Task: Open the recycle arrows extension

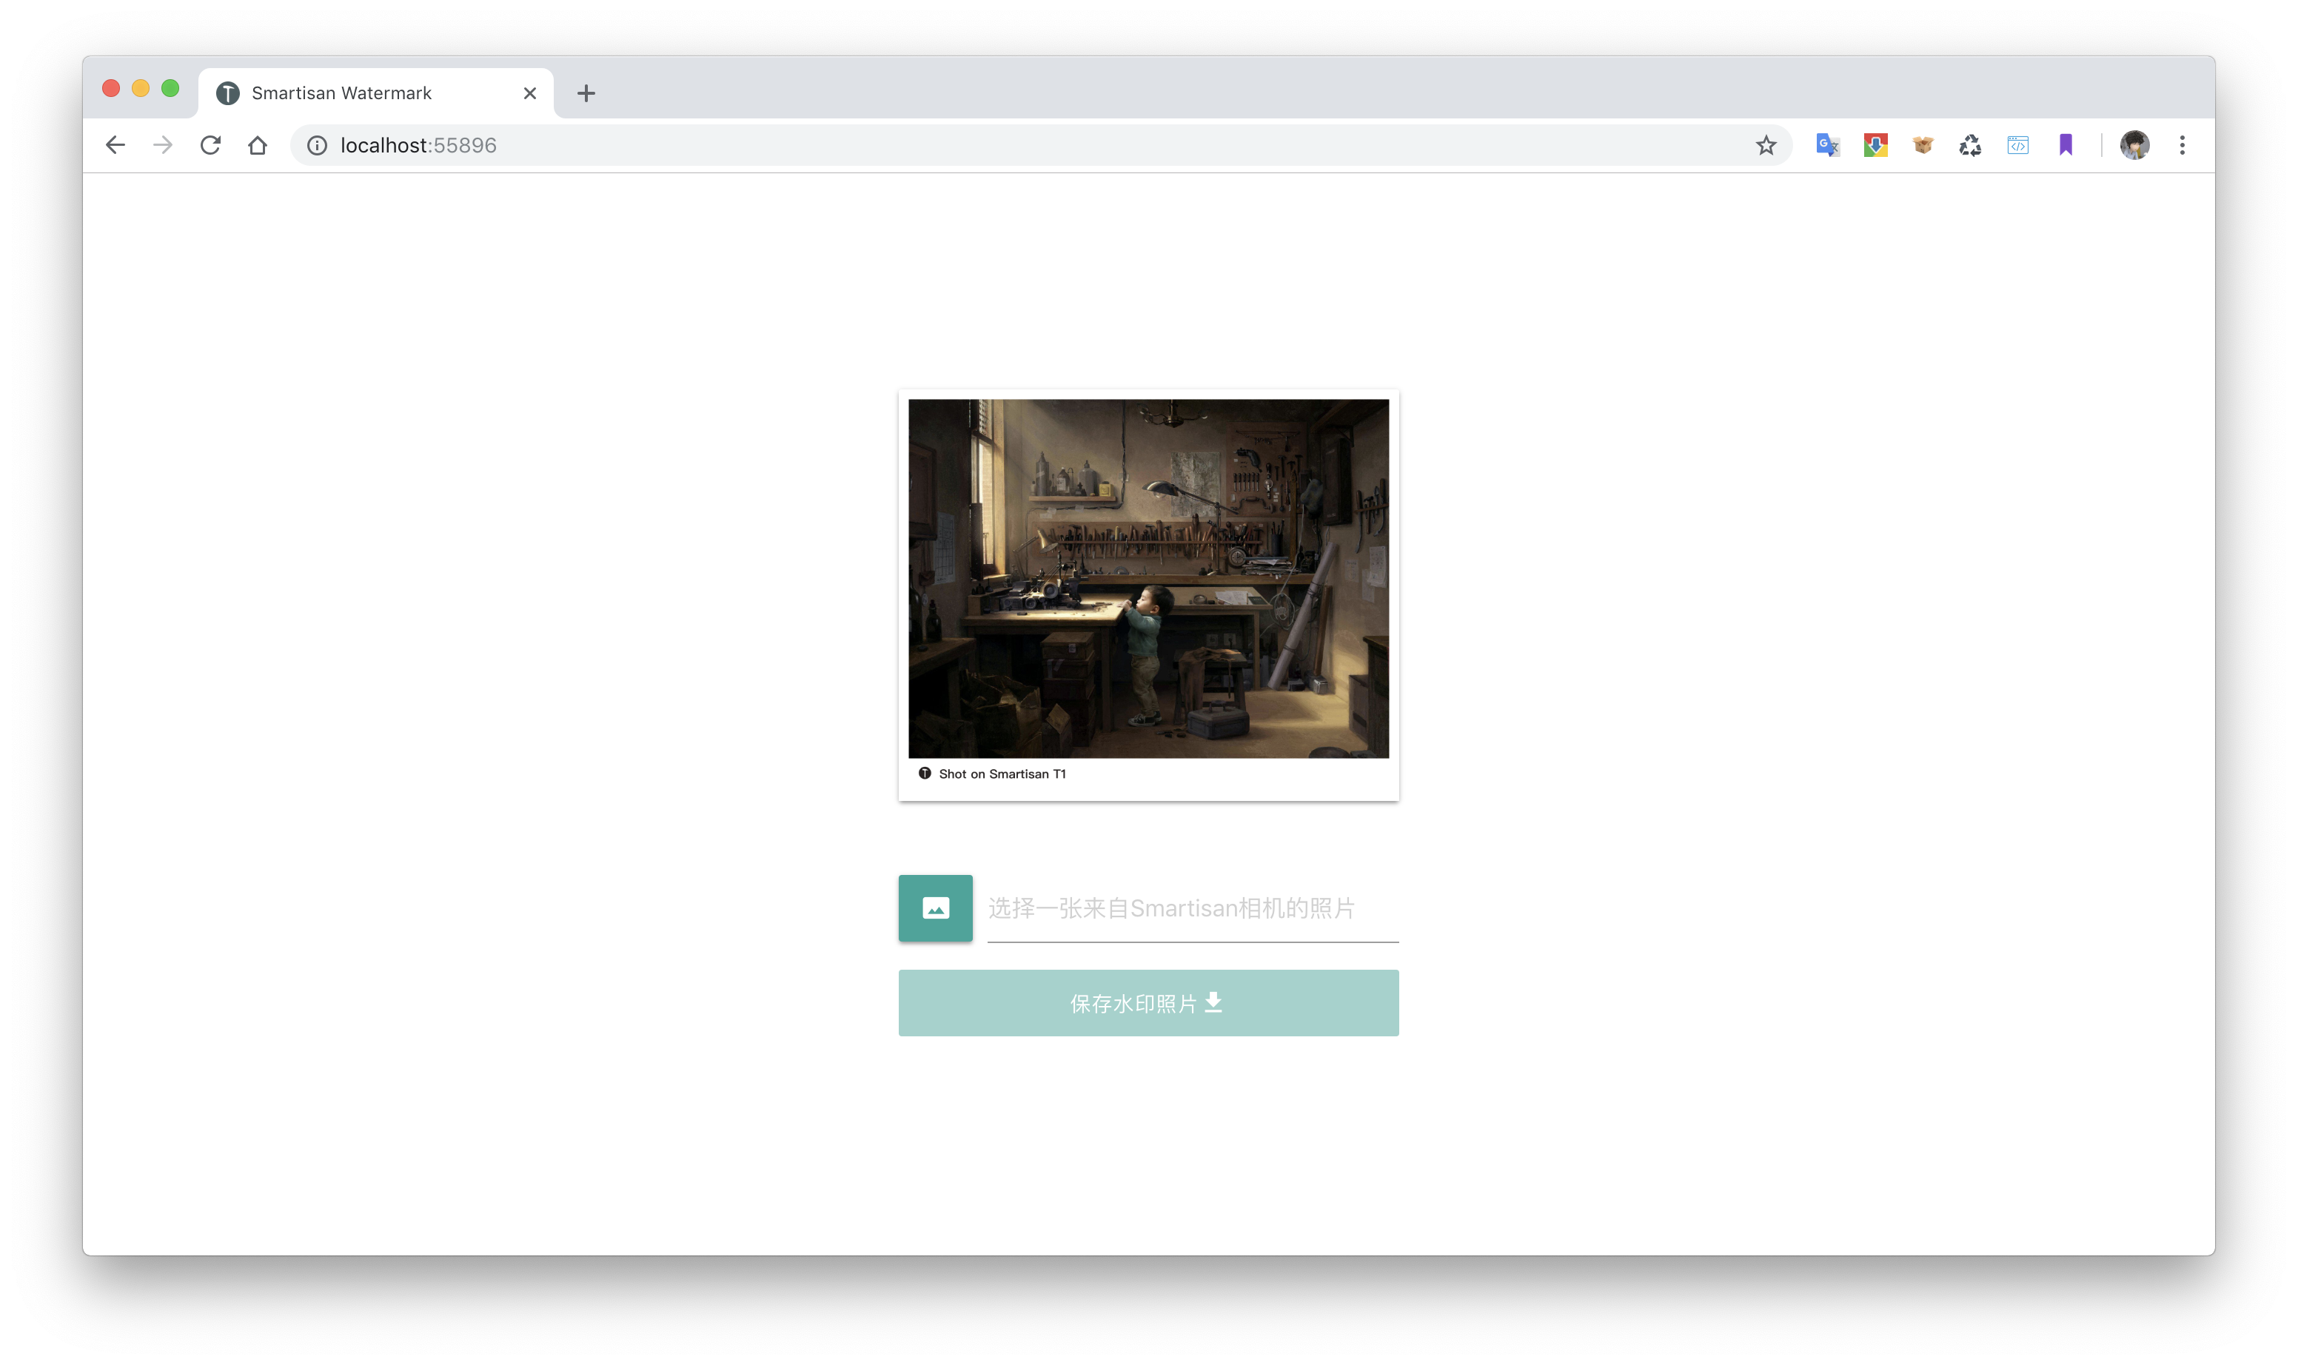Action: [x=1969, y=145]
